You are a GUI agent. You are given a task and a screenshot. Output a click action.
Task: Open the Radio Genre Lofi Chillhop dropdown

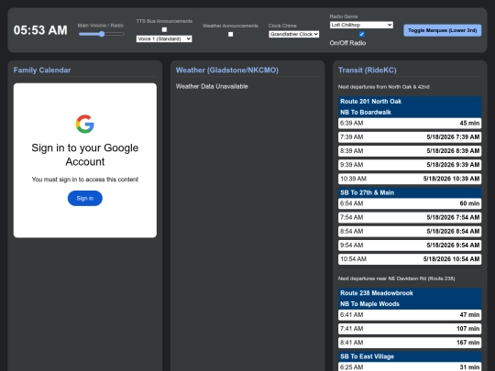point(361,25)
